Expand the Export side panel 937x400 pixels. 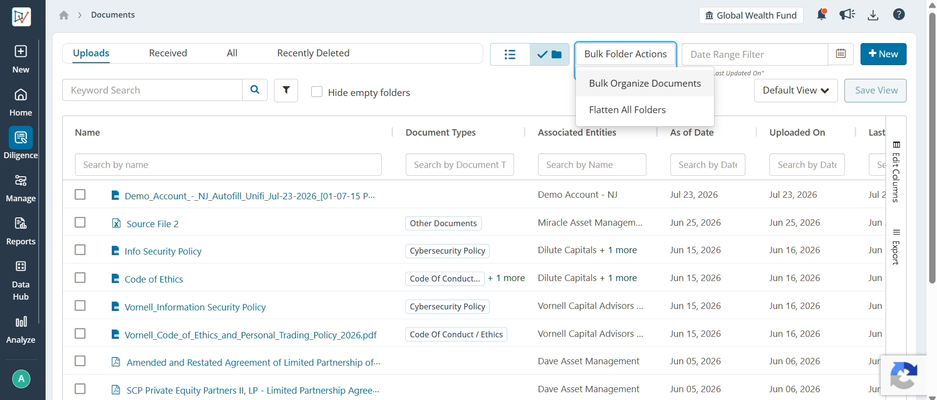click(x=896, y=247)
